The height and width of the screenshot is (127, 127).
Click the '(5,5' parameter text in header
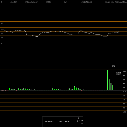click(65, 2)
